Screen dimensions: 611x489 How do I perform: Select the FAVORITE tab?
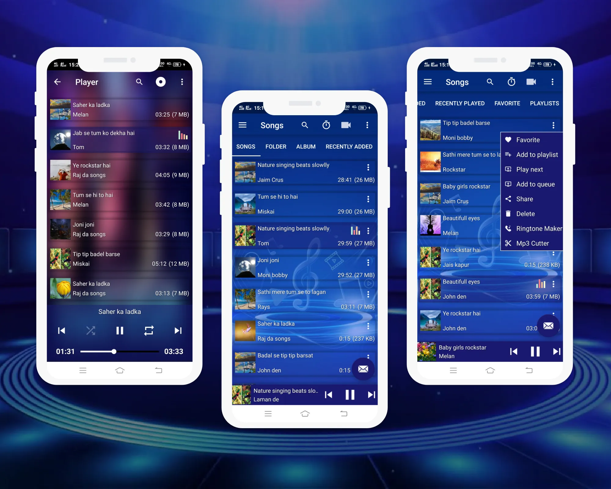(x=508, y=103)
